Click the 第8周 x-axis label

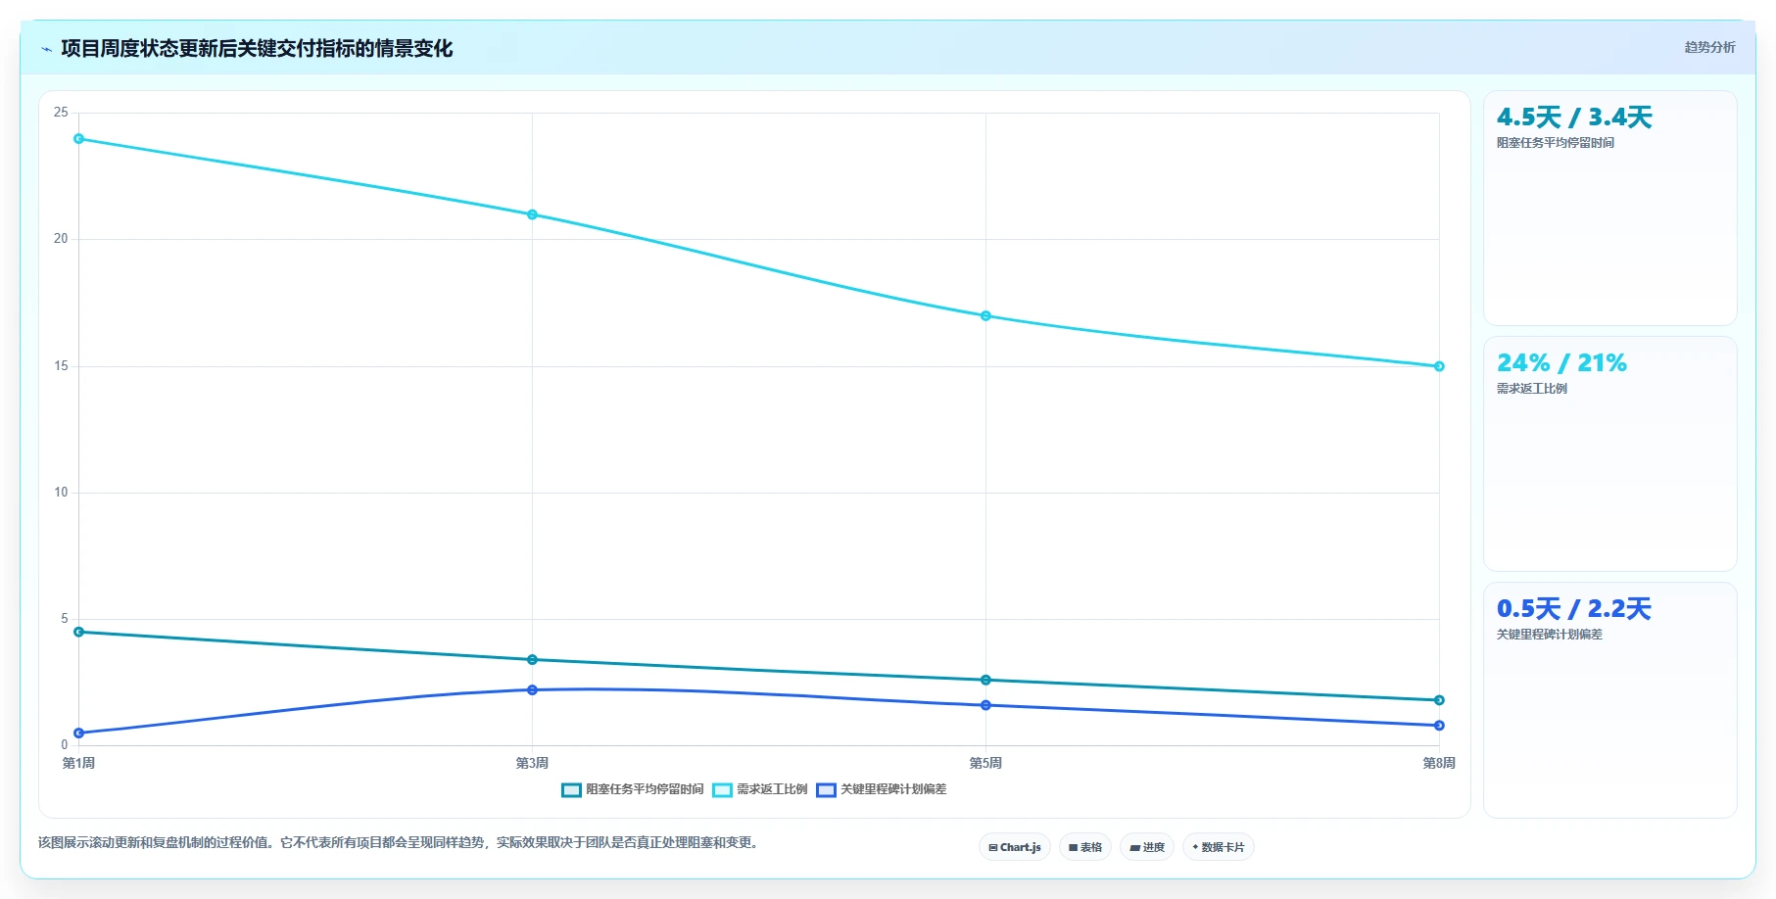1439,763
